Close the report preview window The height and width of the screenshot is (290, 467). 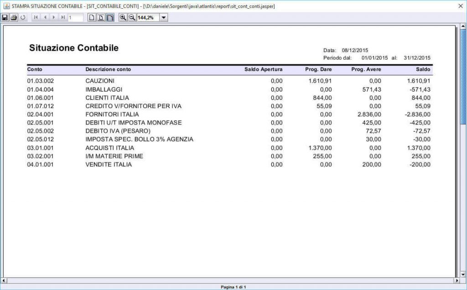pos(459,6)
